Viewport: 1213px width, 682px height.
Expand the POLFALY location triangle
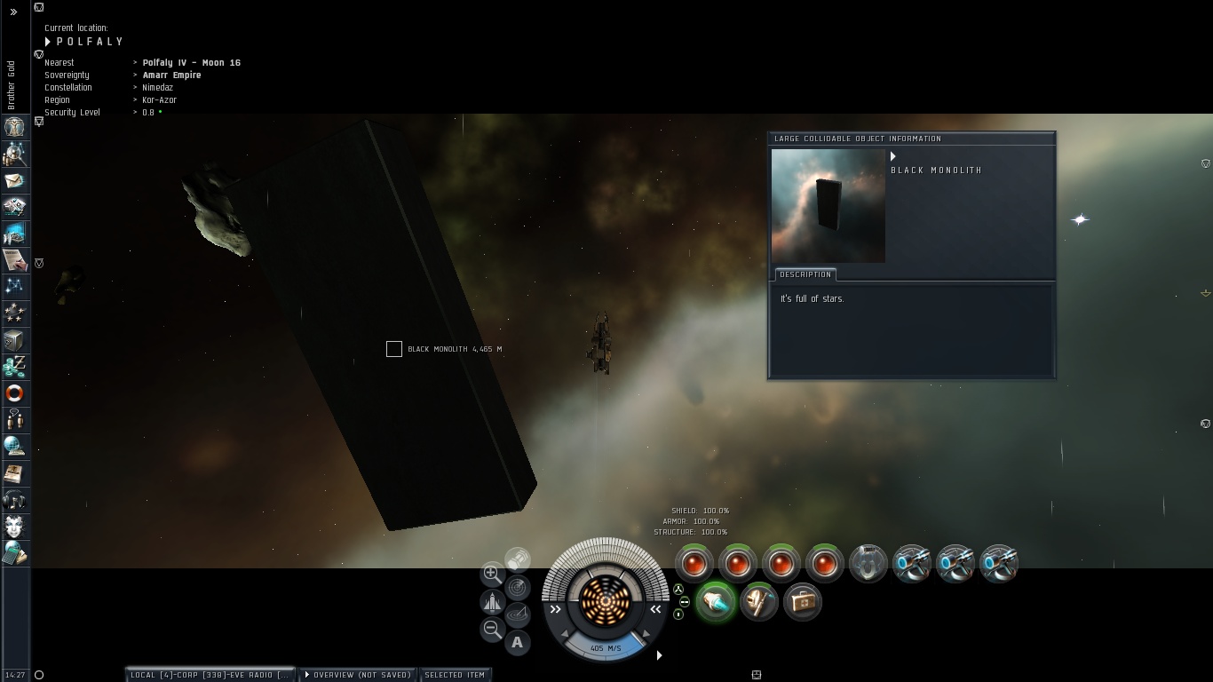tap(48, 42)
